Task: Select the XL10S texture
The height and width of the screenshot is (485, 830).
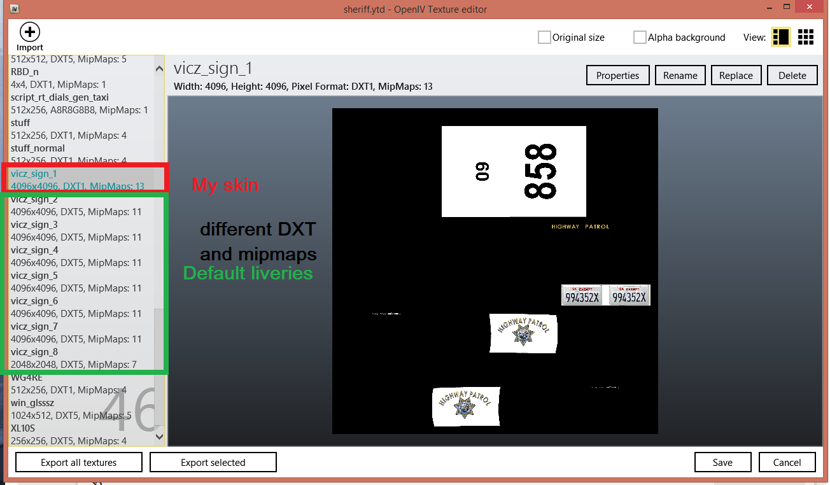Action: [x=80, y=435]
